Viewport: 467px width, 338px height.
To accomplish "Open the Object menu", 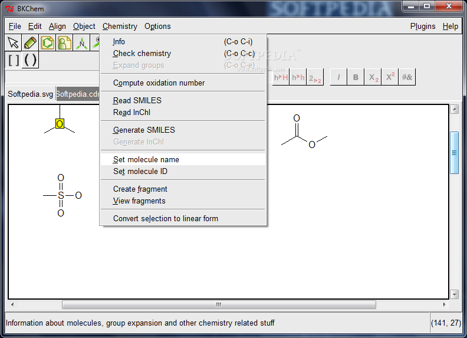I will click(84, 26).
